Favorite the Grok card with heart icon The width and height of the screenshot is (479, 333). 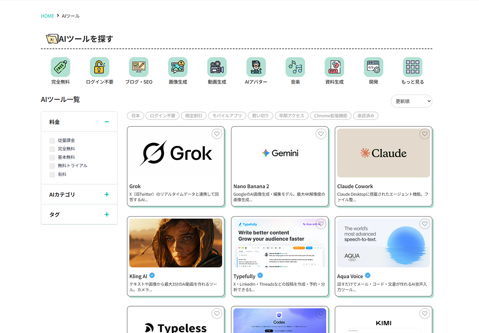217,134
